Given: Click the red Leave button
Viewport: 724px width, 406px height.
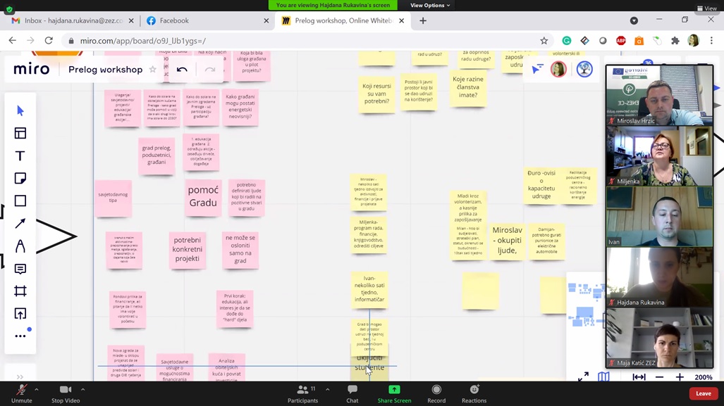Looking at the screenshot, I should 703,393.
